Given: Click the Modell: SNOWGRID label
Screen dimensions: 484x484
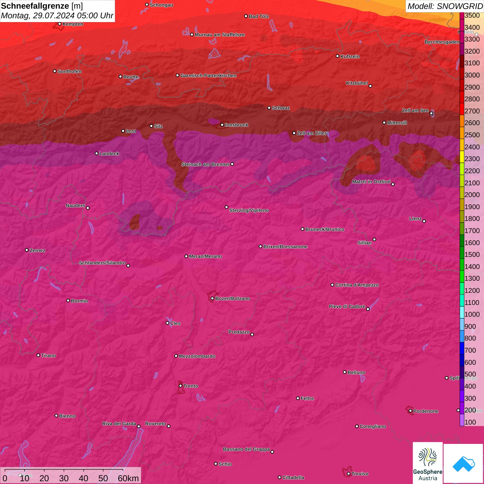Looking at the screenshot, I should coord(445,6).
